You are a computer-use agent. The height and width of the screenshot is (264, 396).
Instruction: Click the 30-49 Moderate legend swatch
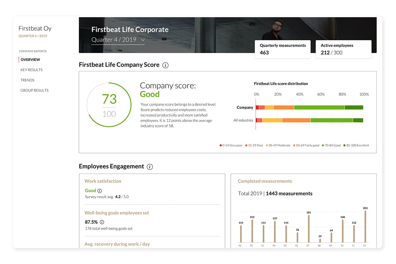click(x=267, y=146)
